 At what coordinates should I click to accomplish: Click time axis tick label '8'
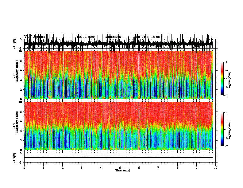point(177,168)
